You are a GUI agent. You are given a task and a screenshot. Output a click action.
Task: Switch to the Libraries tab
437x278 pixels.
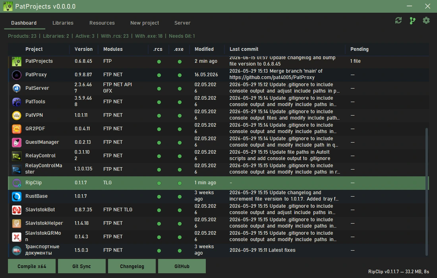[x=63, y=23]
